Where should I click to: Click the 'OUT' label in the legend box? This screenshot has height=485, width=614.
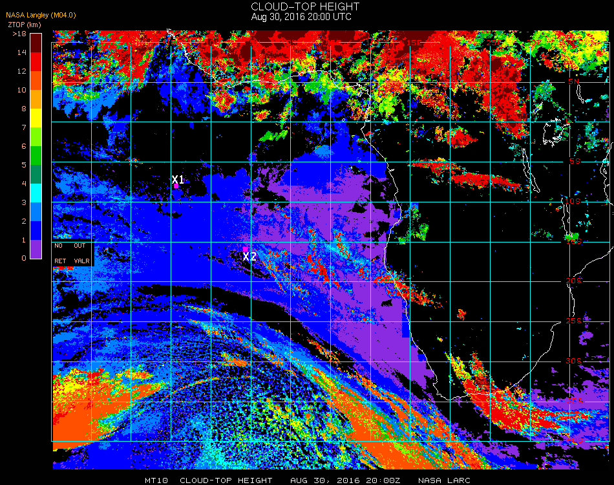79,246
